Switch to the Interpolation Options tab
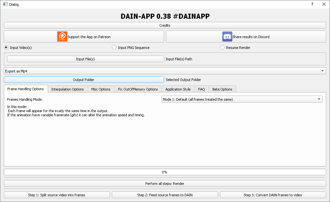Image resolution: width=330 pixels, height=202 pixels. [x=67, y=89]
